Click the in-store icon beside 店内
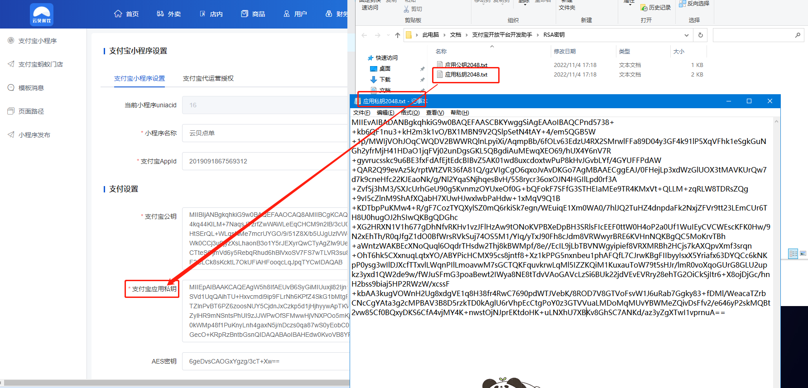This screenshot has width=808, height=388. tap(202, 14)
